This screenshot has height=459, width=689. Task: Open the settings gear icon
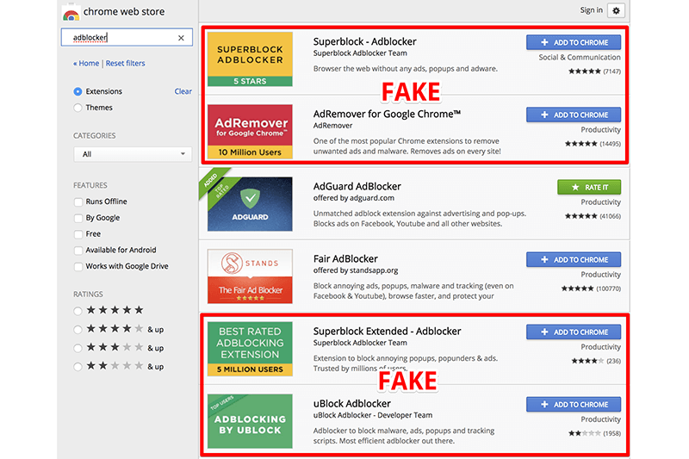[x=616, y=10]
